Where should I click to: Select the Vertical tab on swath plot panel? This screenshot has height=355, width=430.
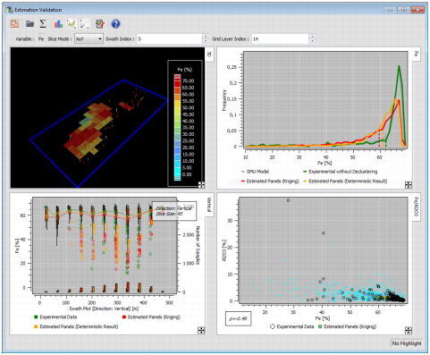pyautogui.click(x=209, y=205)
